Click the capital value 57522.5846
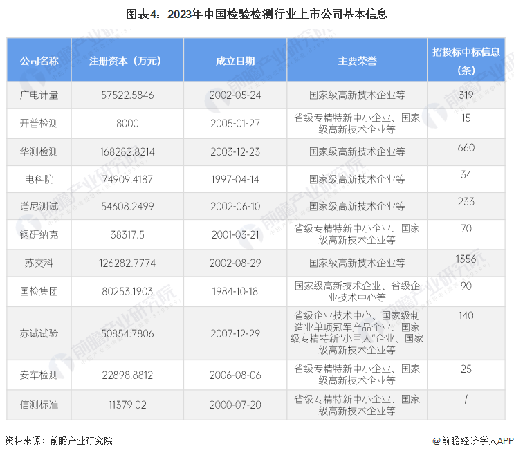This screenshot has width=514, height=455. (127, 95)
